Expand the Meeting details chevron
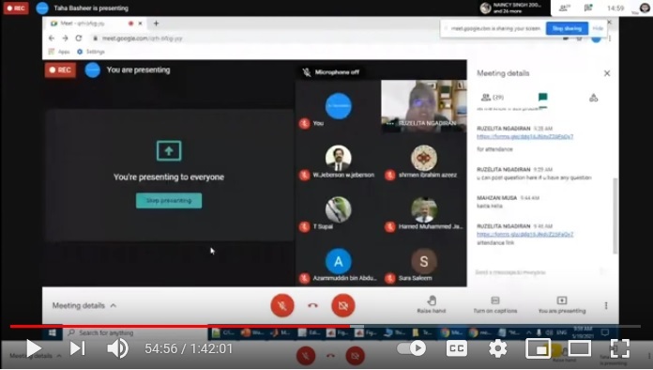Viewport: 653px width, 370px height. tap(114, 305)
